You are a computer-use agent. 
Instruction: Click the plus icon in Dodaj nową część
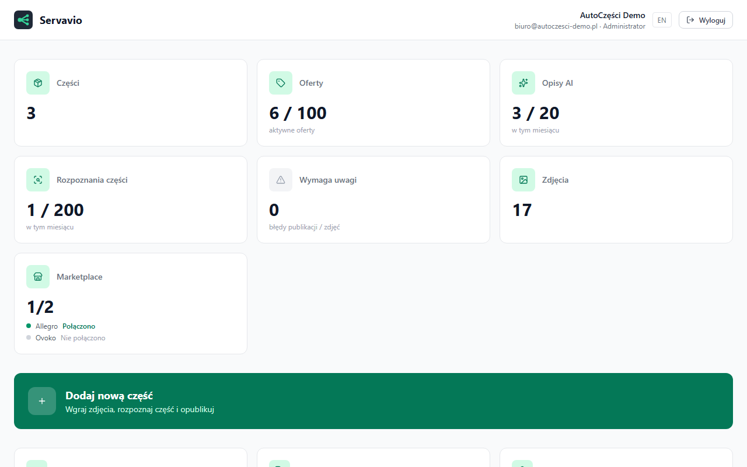pos(42,401)
